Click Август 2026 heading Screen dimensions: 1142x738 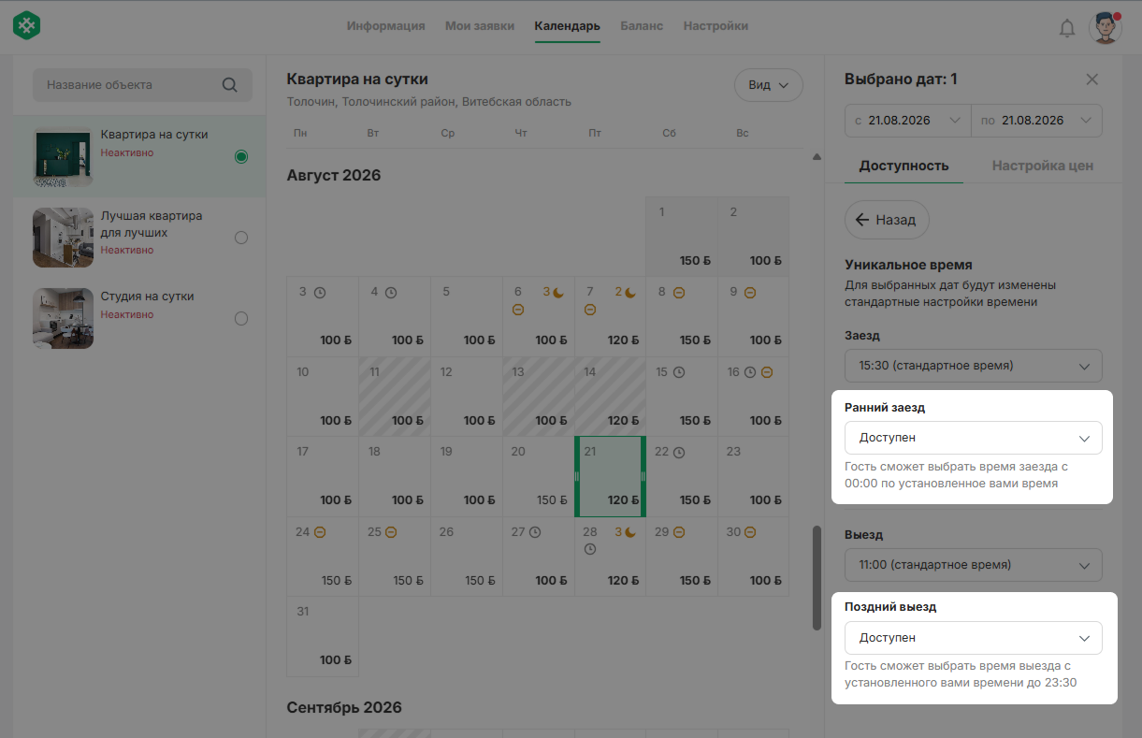tap(334, 175)
